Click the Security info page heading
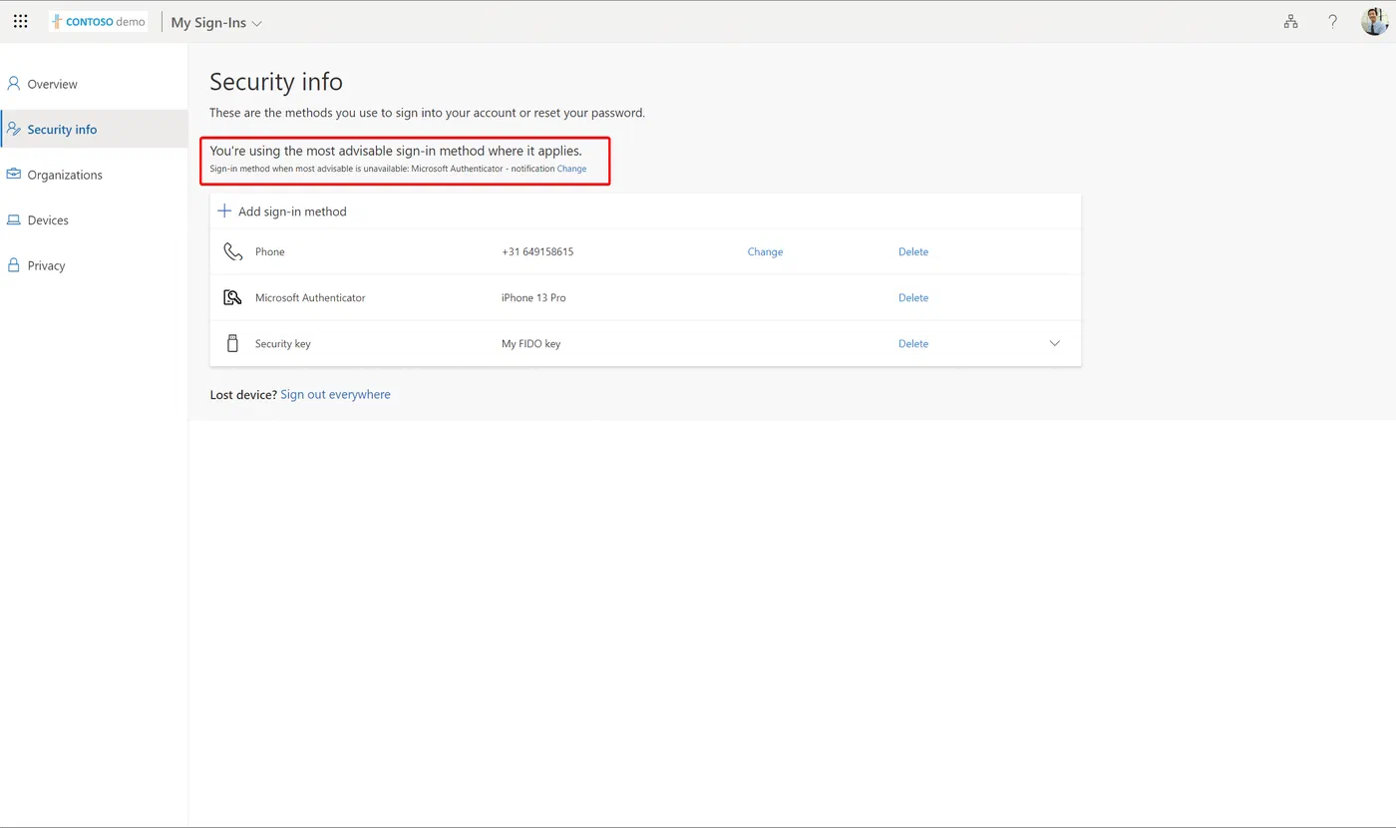This screenshot has width=1396, height=828. (x=276, y=82)
